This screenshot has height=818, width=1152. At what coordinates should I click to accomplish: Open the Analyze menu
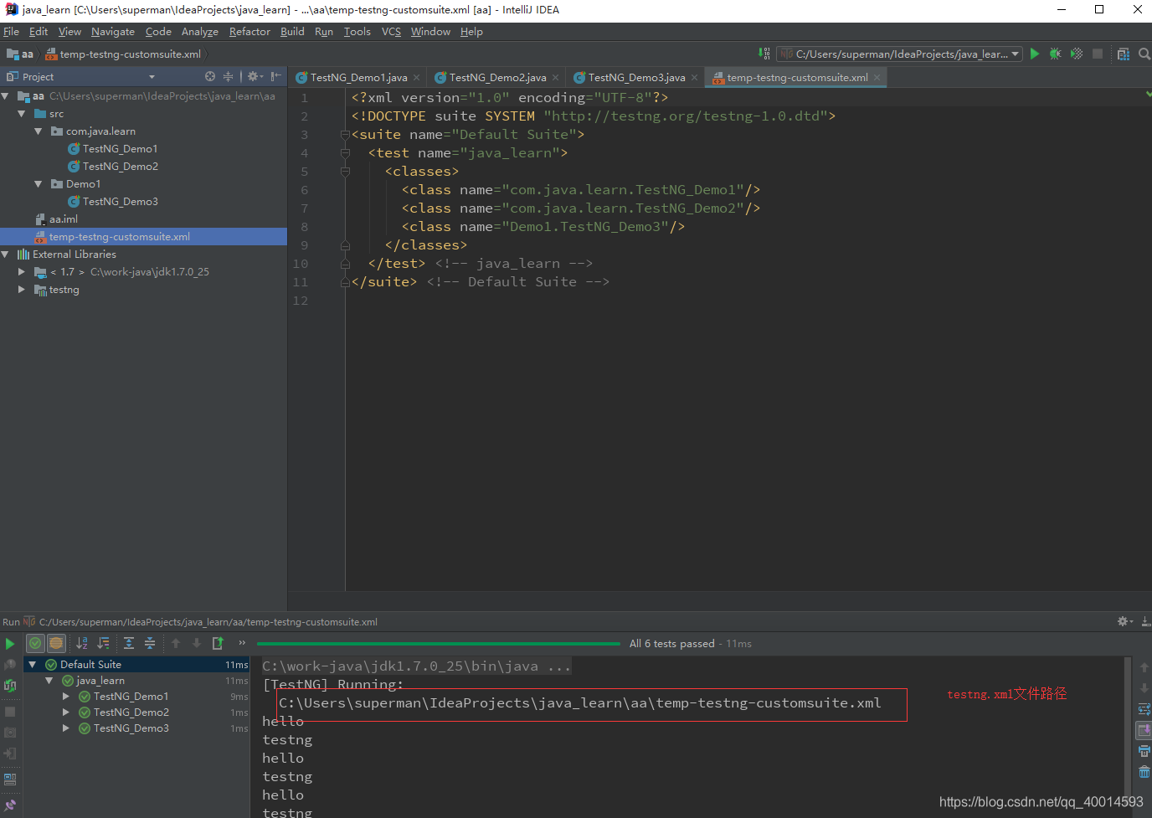pos(200,32)
